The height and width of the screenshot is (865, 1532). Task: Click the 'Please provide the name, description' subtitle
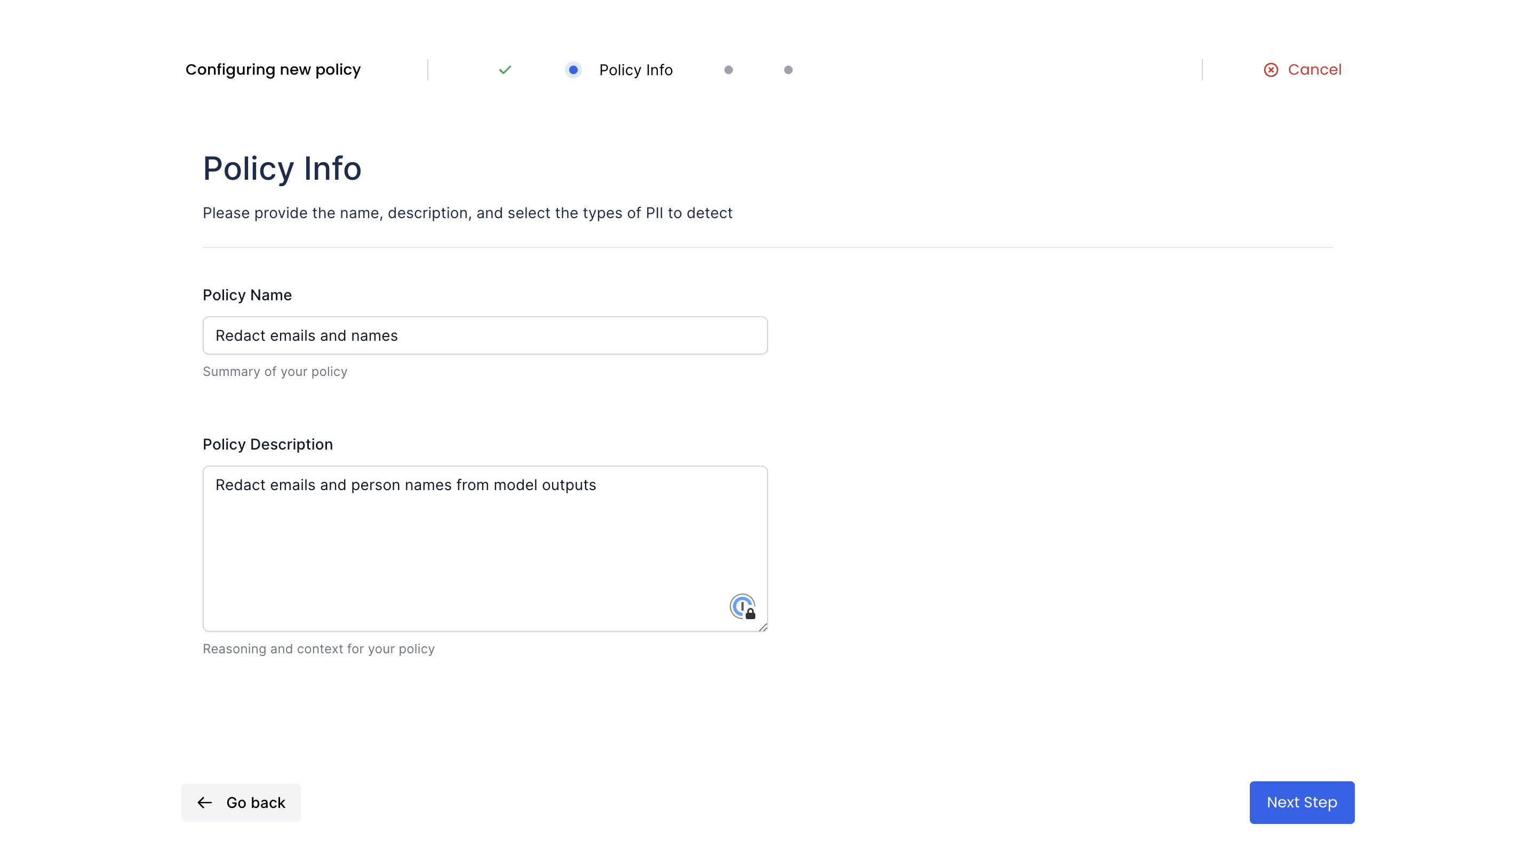[x=467, y=213]
